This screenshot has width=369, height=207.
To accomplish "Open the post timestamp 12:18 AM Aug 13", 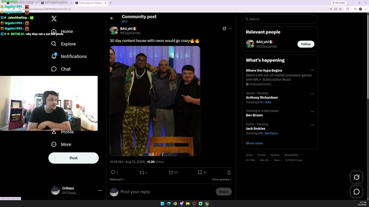I will [x=127, y=162].
